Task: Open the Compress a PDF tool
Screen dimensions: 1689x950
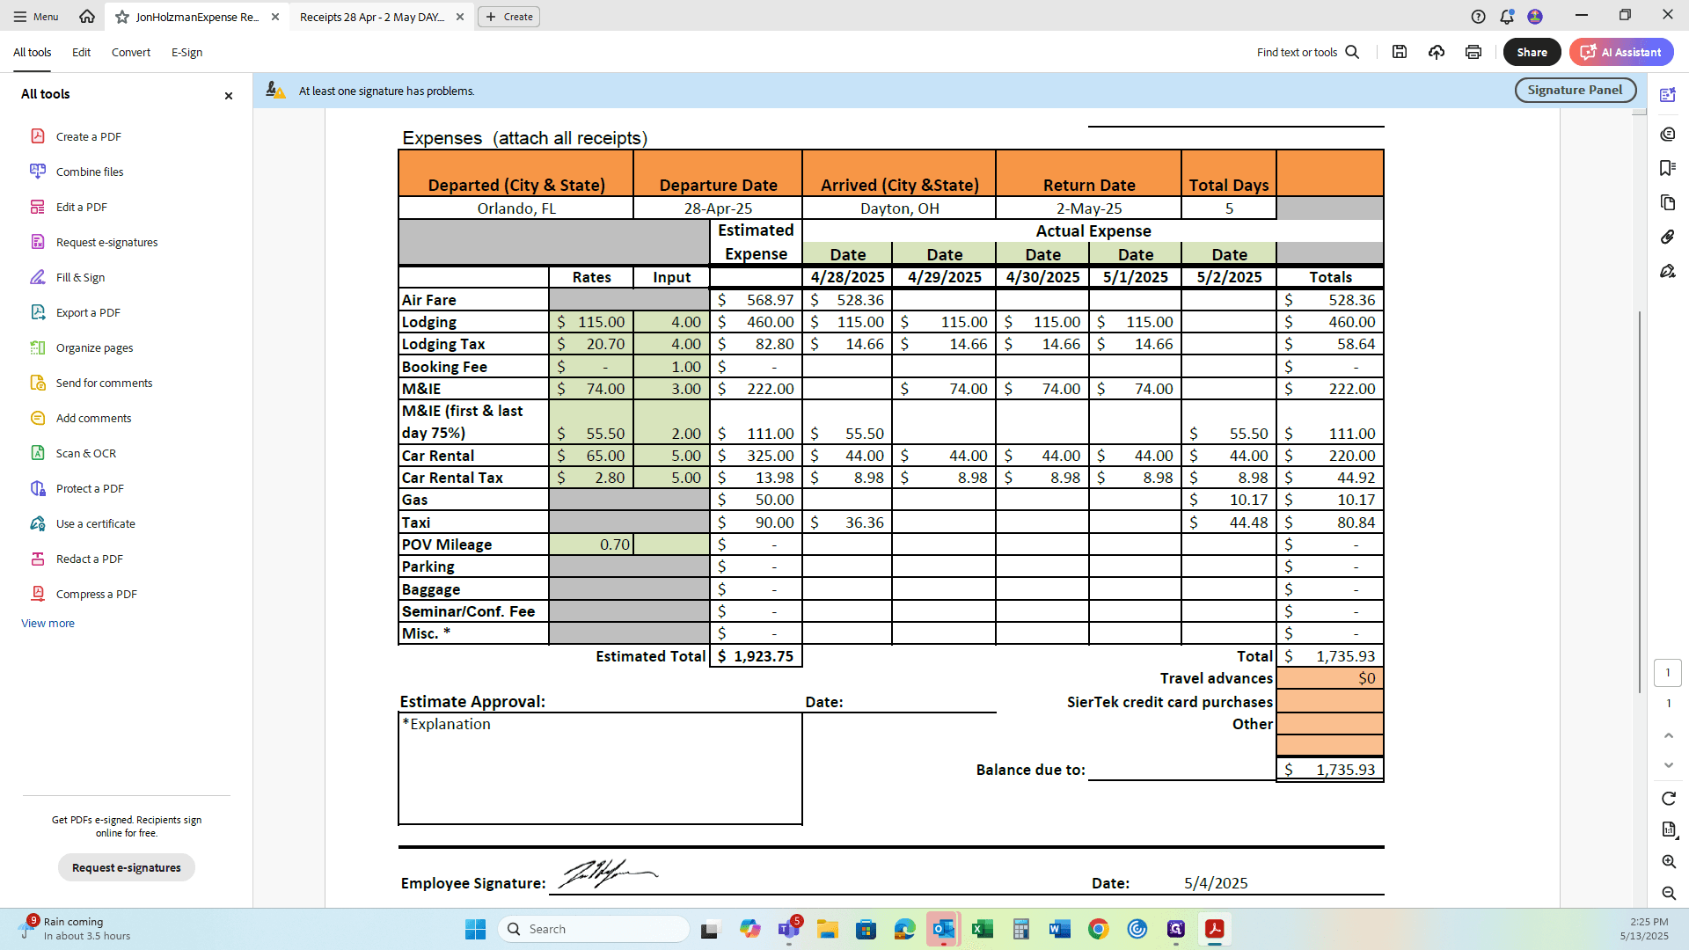Action: [96, 594]
